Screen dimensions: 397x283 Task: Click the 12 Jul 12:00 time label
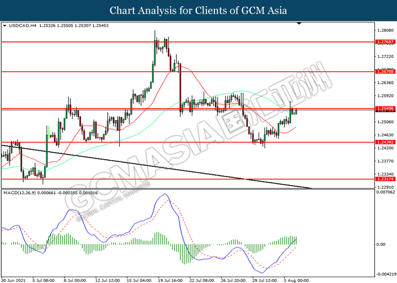click(107, 281)
